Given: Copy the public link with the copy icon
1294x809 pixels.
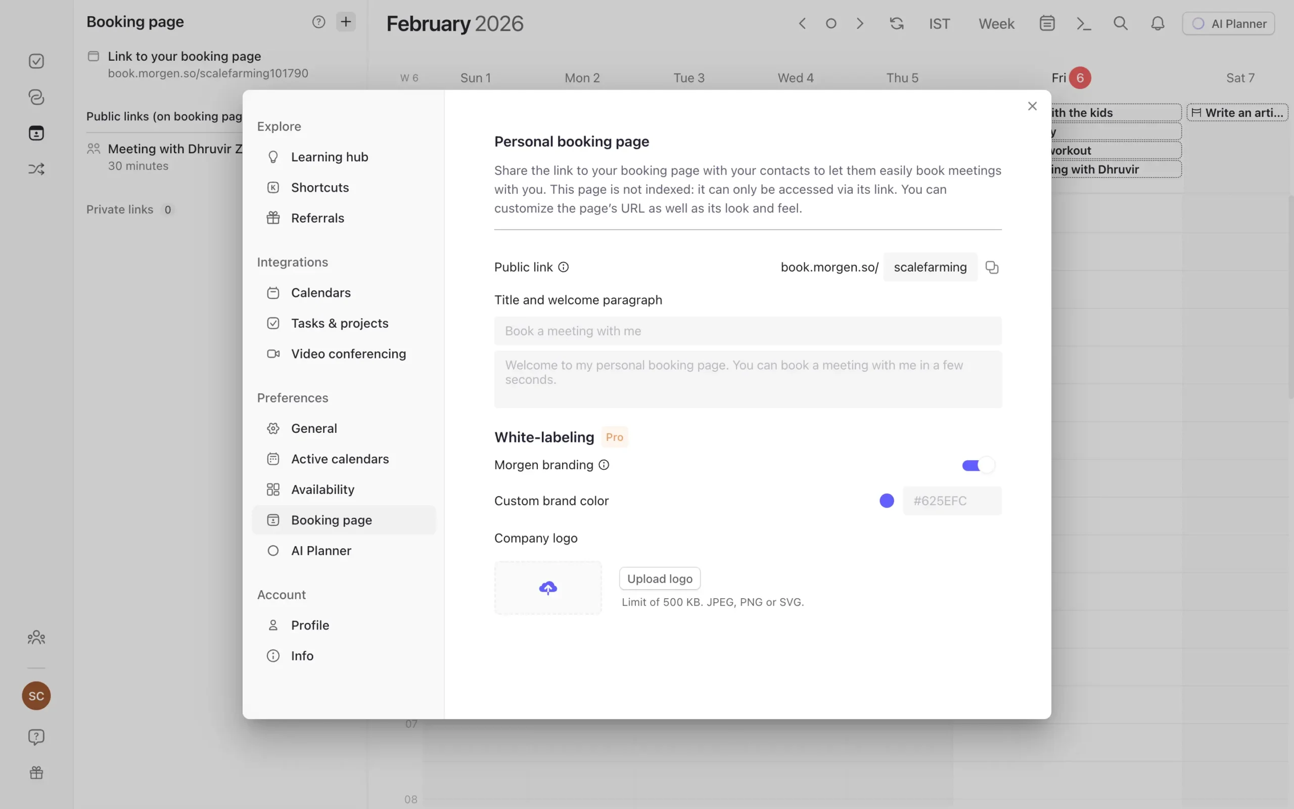Looking at the screenshot, I should [x=992, y=267].
